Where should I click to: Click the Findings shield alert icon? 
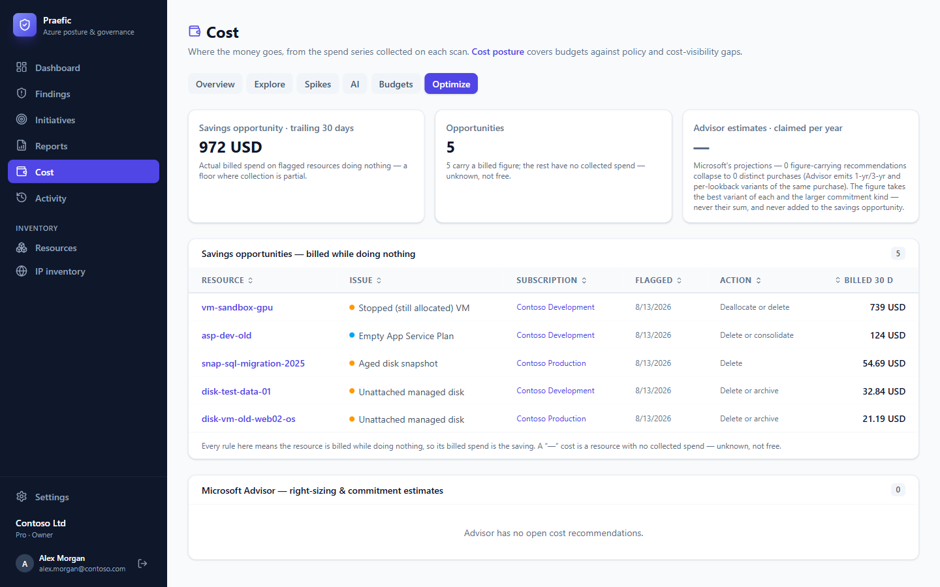(x=22, y=93)
